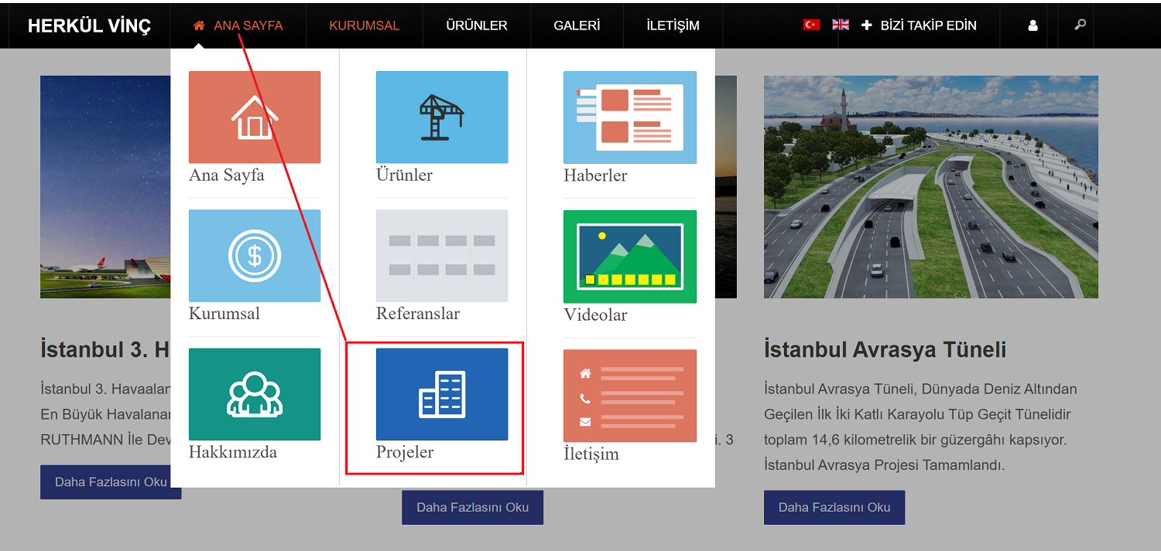Image resolution: width=1161 pixels, height=551 pixels.
Task: Switch language with the Turkish flag
Action: 811,25
